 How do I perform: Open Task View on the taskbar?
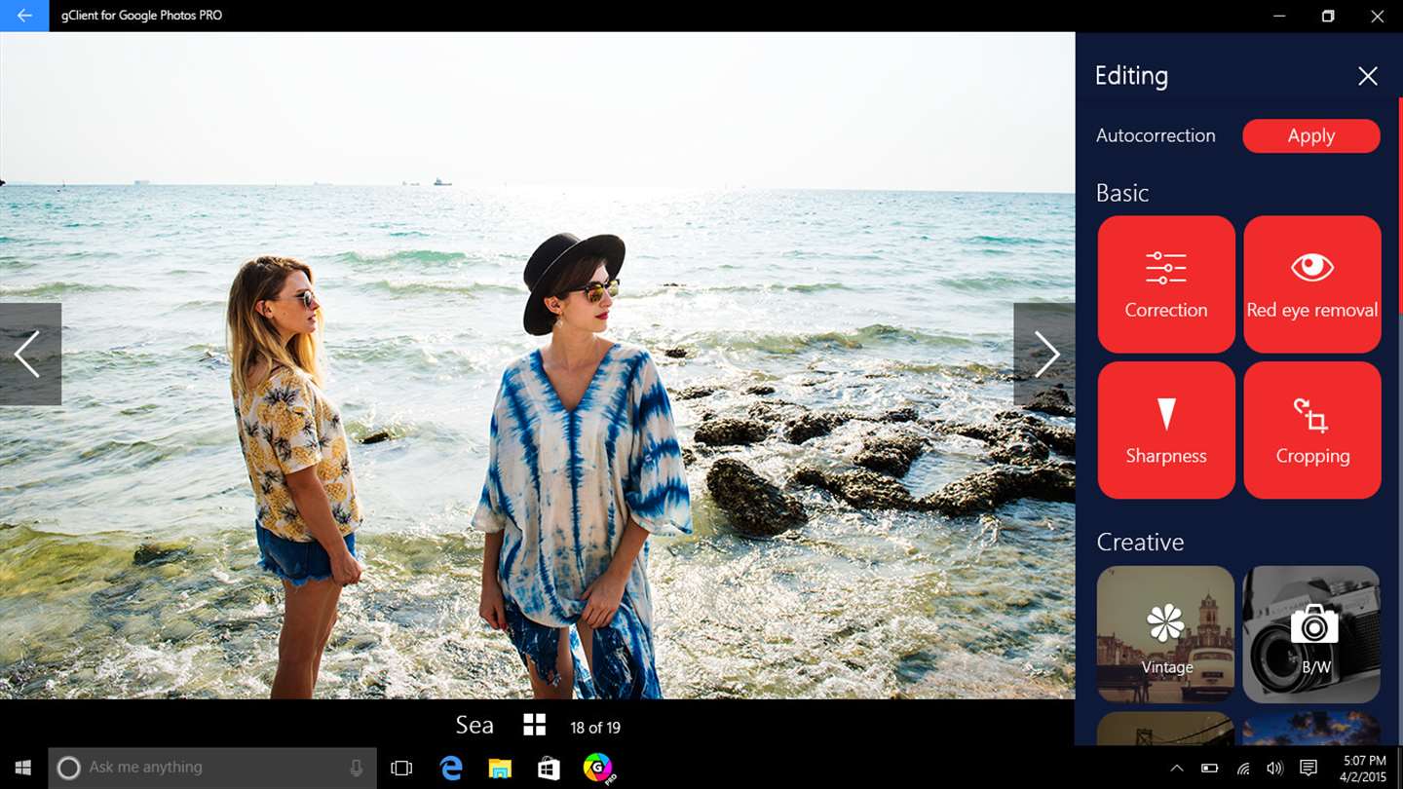(x=401, y=768)
